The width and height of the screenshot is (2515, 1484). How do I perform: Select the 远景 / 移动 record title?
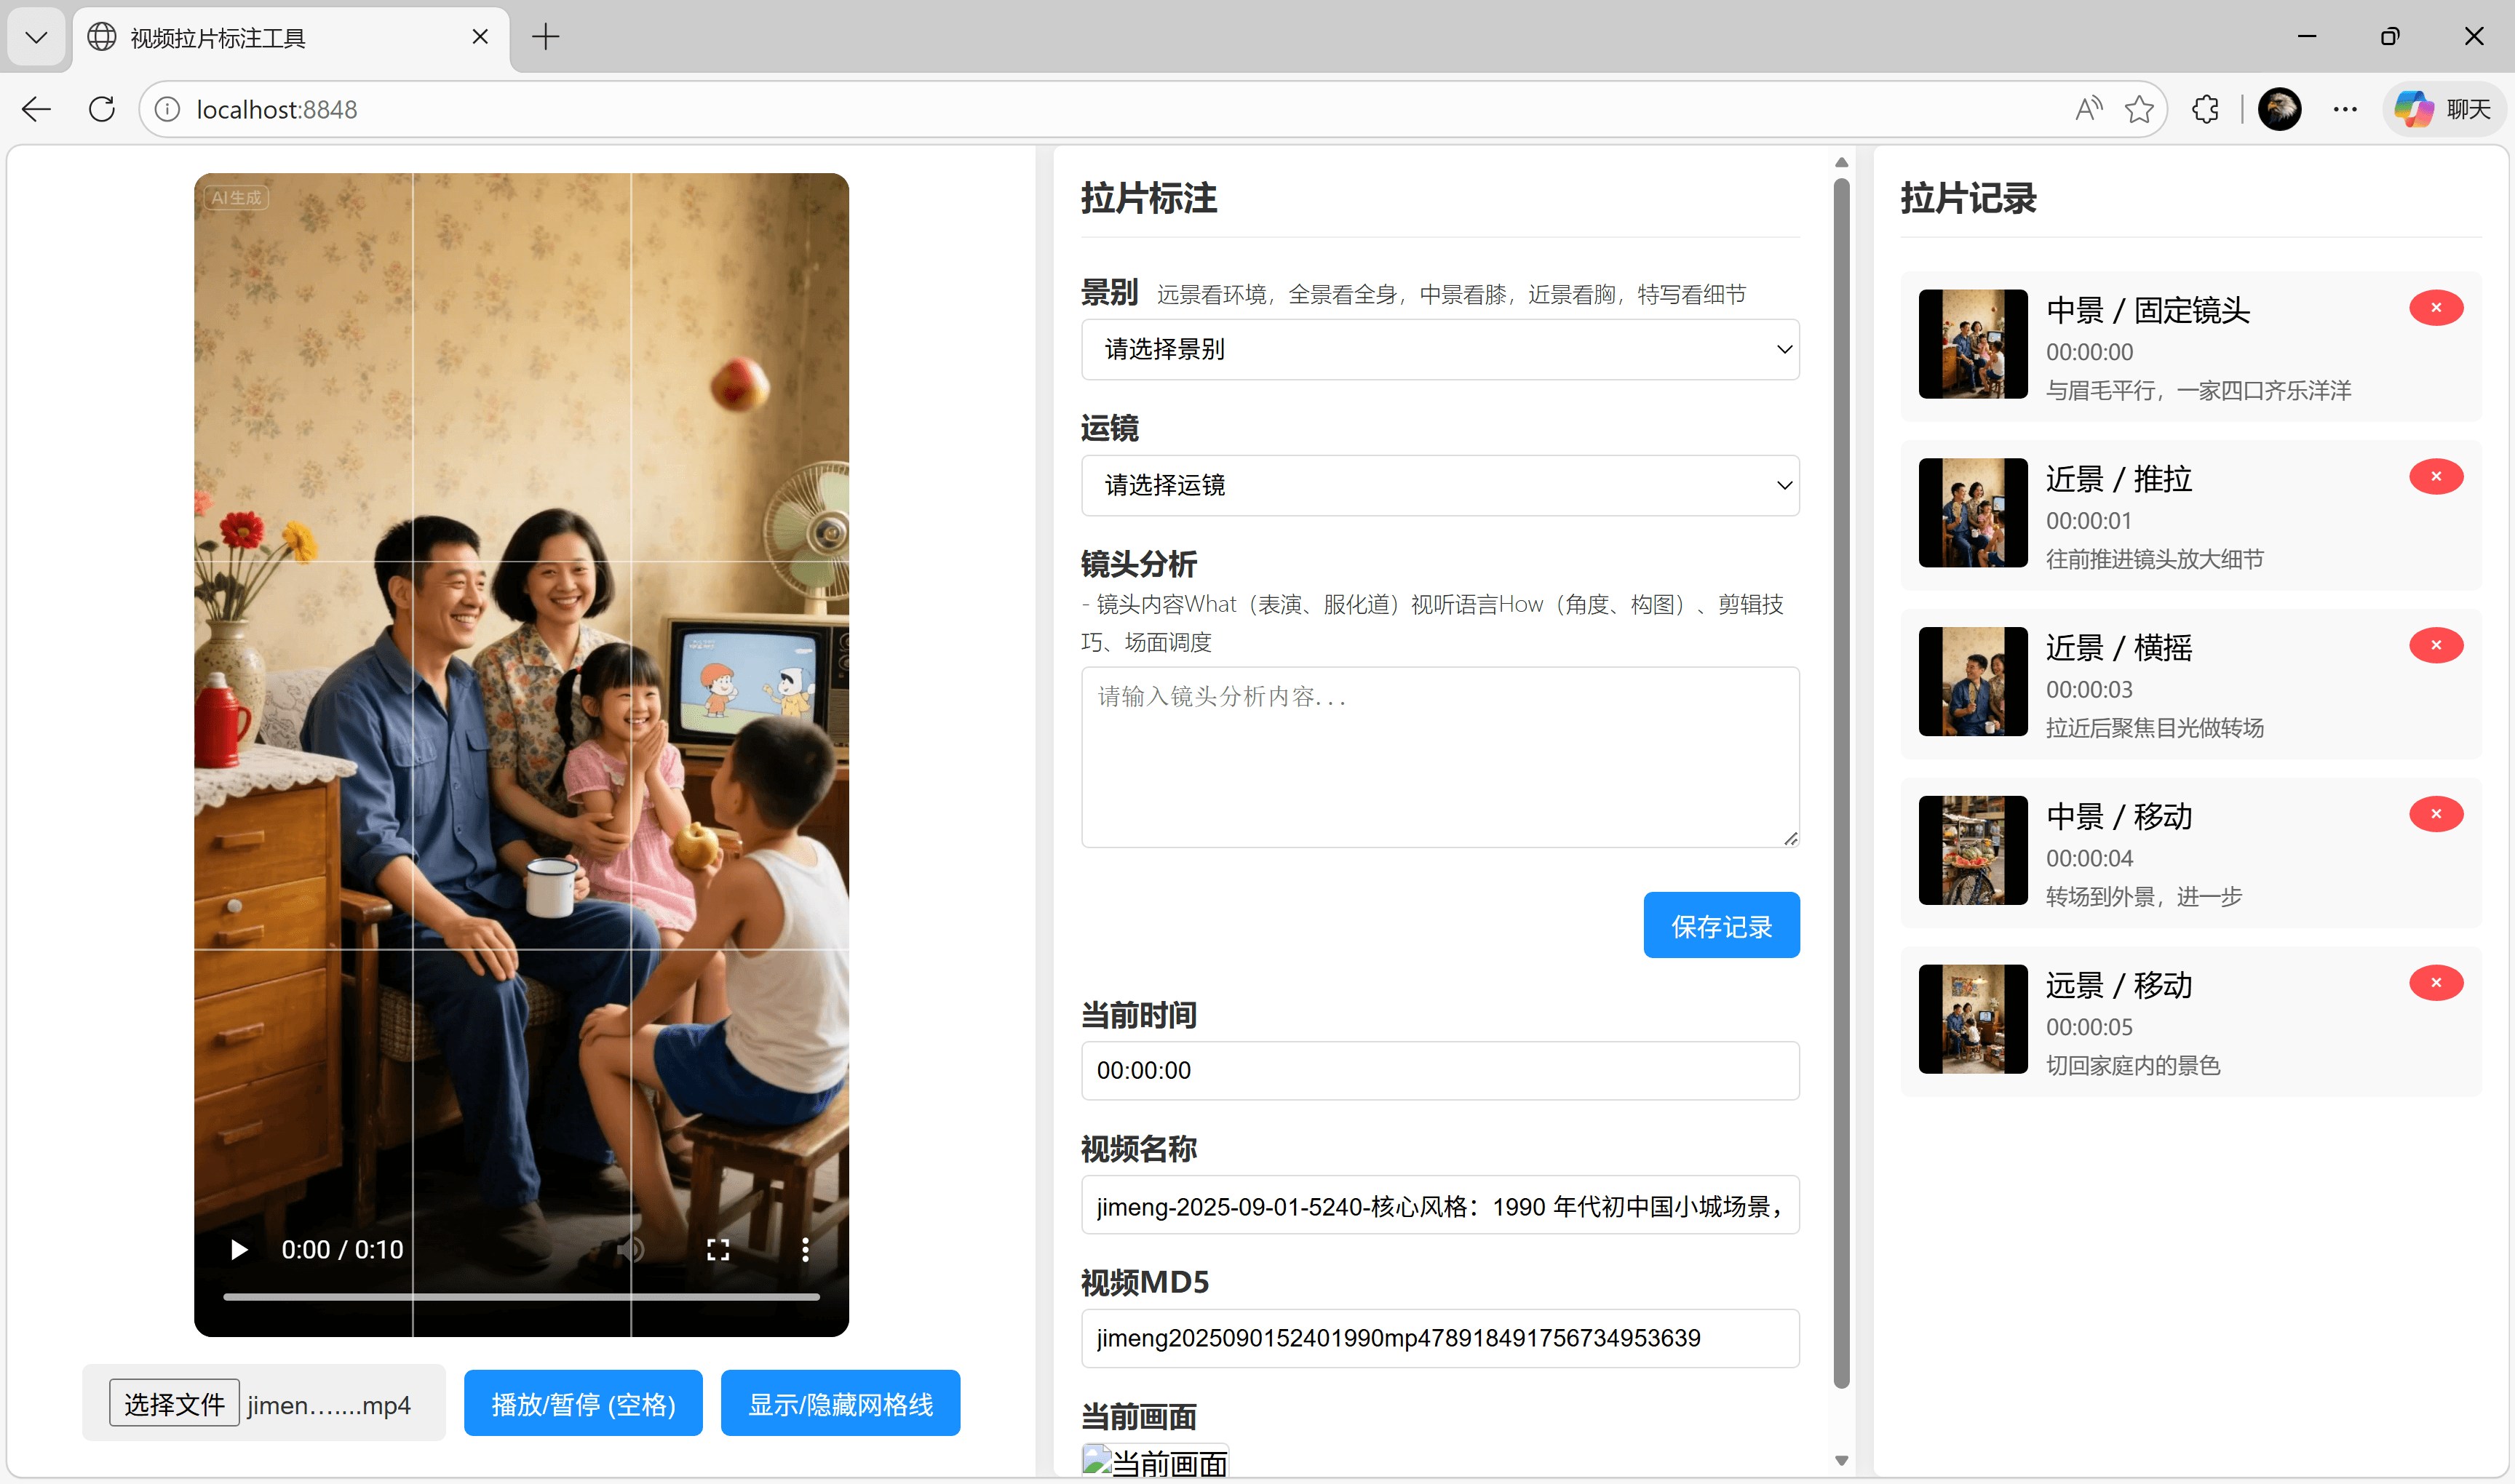[2119, 986]
